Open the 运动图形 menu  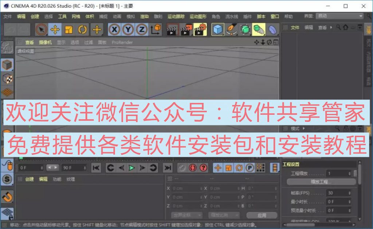(198, 16)
